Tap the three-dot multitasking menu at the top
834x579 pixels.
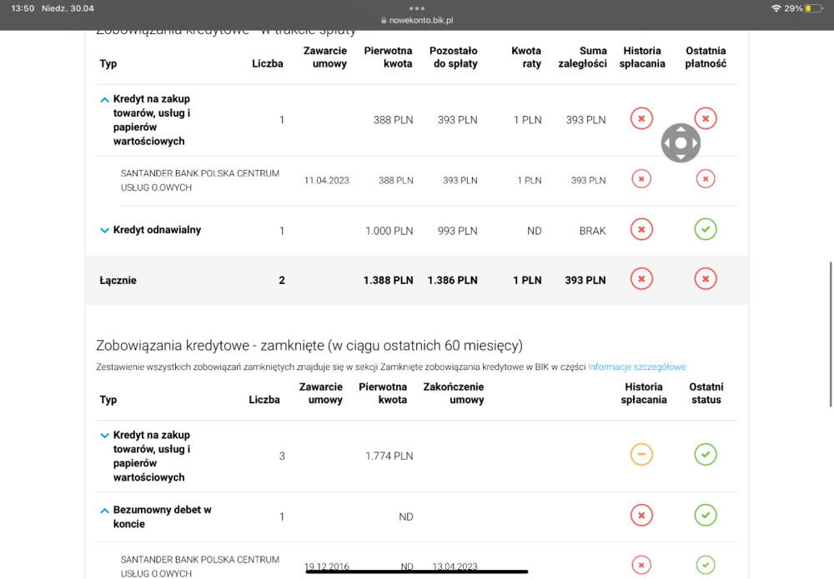(417, 8)
